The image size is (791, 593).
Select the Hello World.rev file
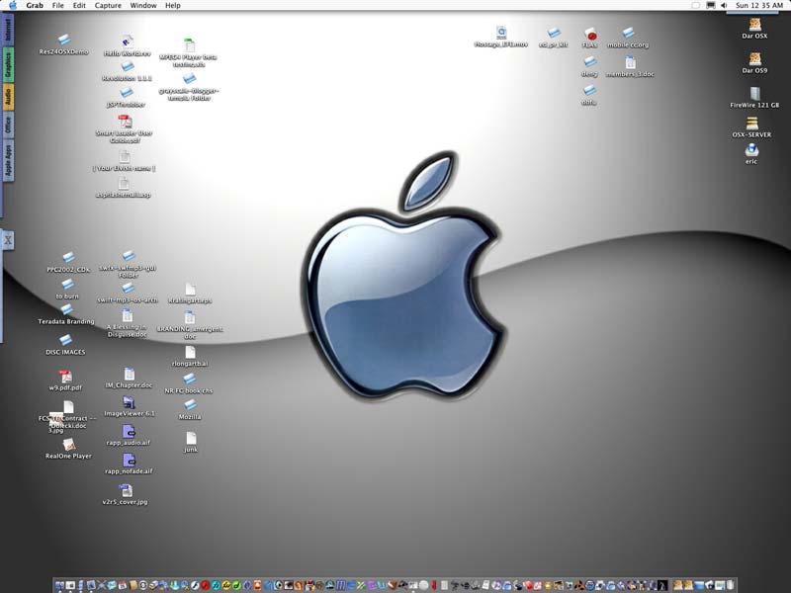pyautogui.click(x=128, y=45)
